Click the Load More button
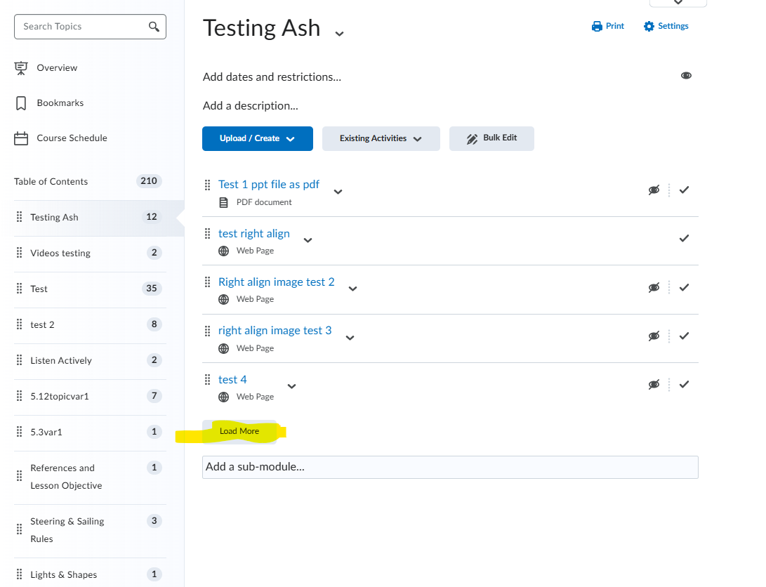 [239, 431]
